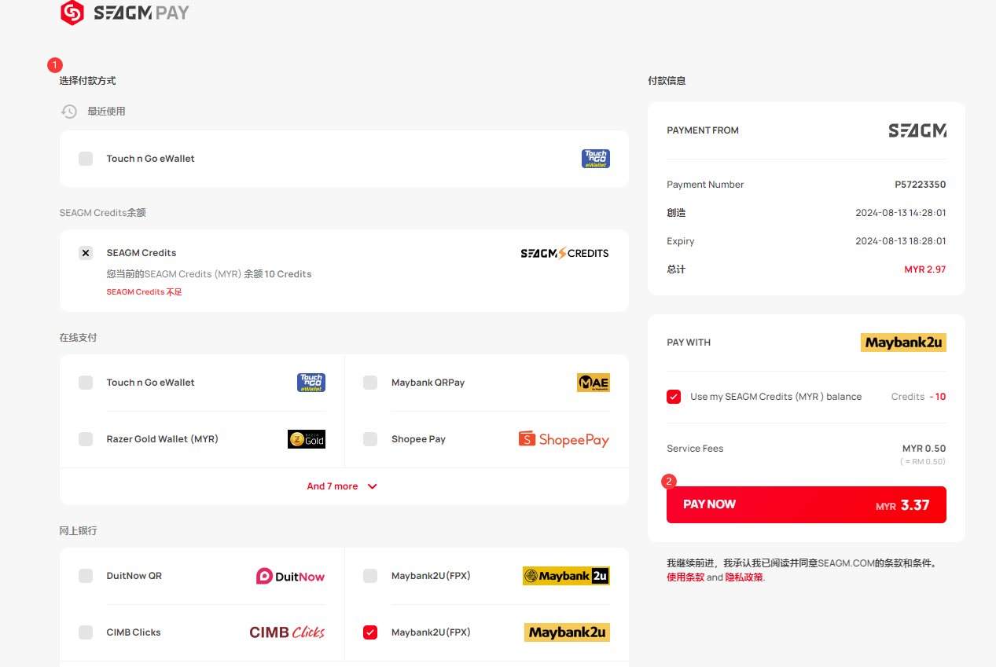Viewport: 996px width, 667px height.
Task: Select the Maybank QRPay checkbox
Action: [370, 383]
